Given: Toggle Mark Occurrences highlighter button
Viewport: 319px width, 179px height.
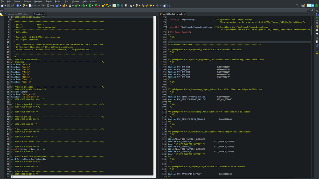Looking at the screenshot, I should pyautogui.click(x=114, y=5).
